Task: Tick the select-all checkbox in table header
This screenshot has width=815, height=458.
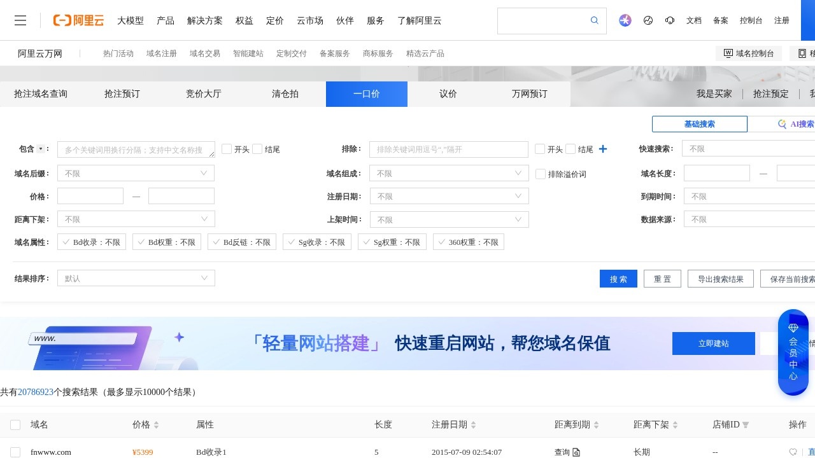Action: click(x=15, y=425)
